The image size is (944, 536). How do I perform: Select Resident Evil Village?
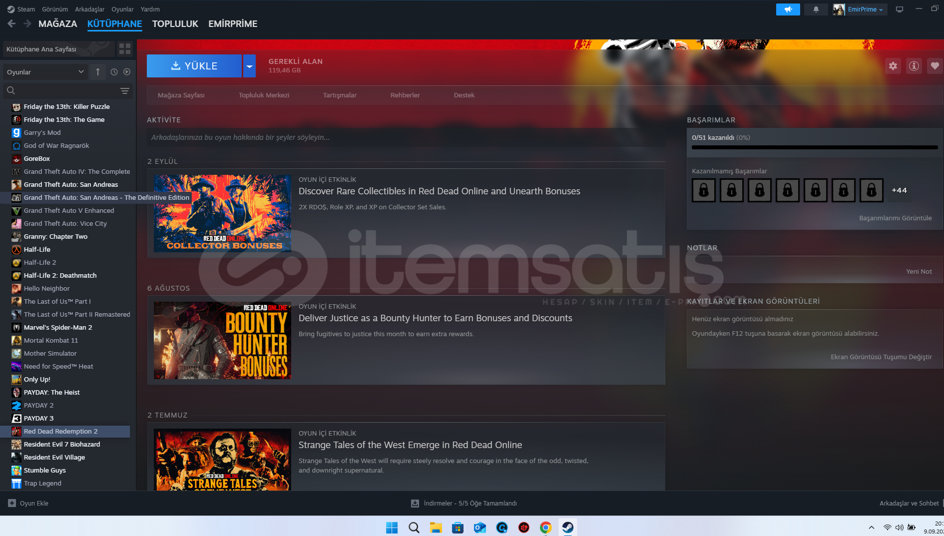point(70,457)
